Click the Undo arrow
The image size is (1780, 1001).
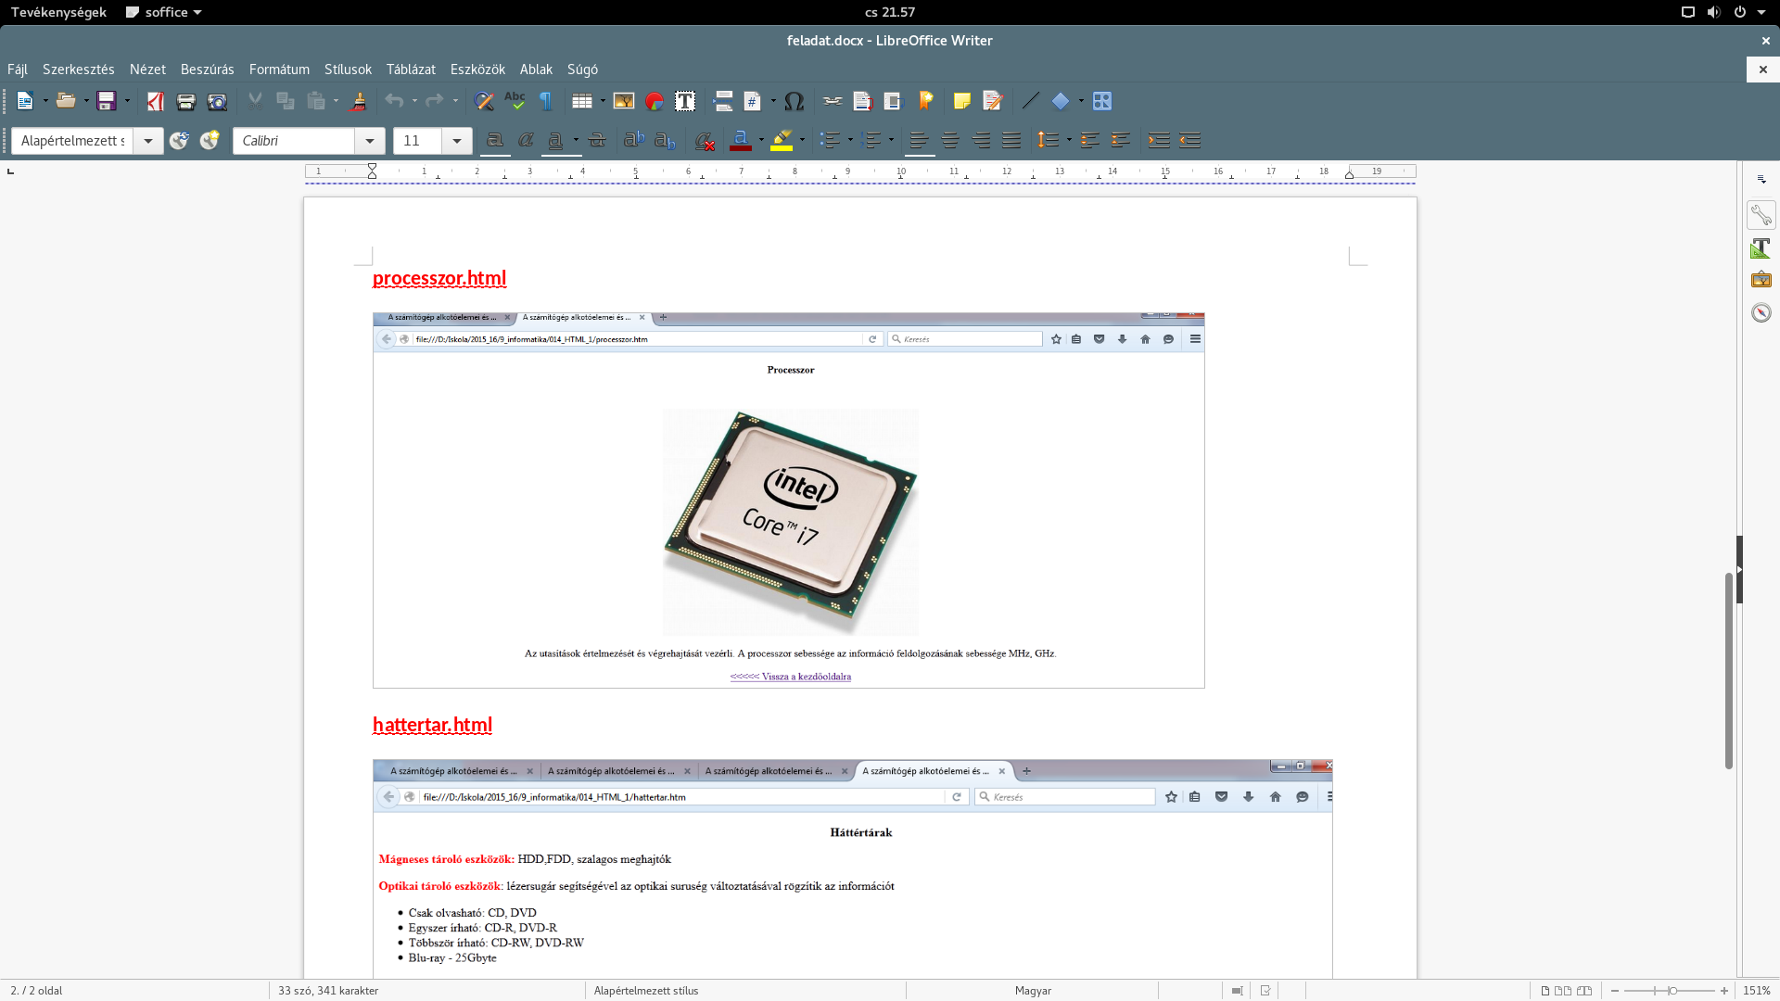[394, 101]
